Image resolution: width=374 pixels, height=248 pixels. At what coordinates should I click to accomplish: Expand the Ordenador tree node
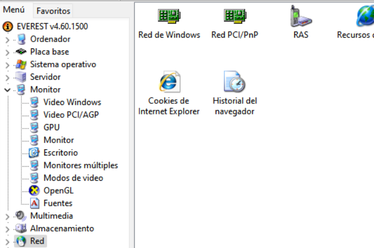click(x=7, y=39)
